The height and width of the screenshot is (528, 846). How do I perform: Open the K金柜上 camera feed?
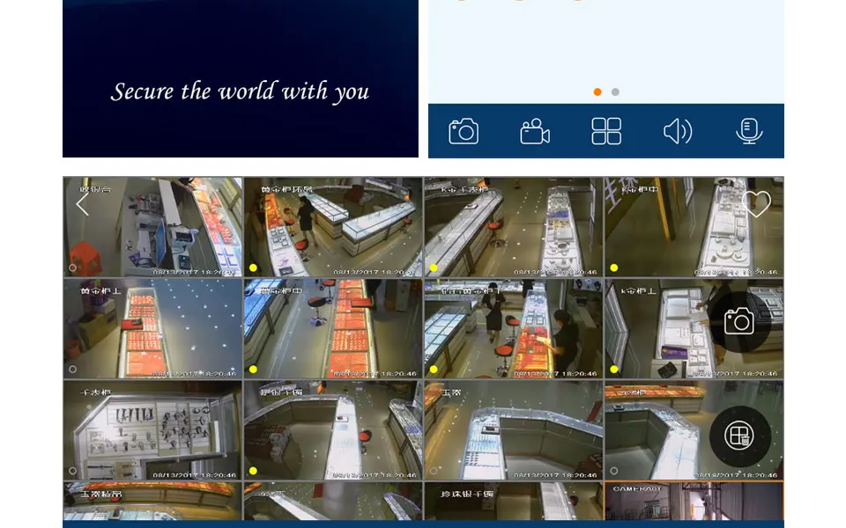tap(694, 328)
